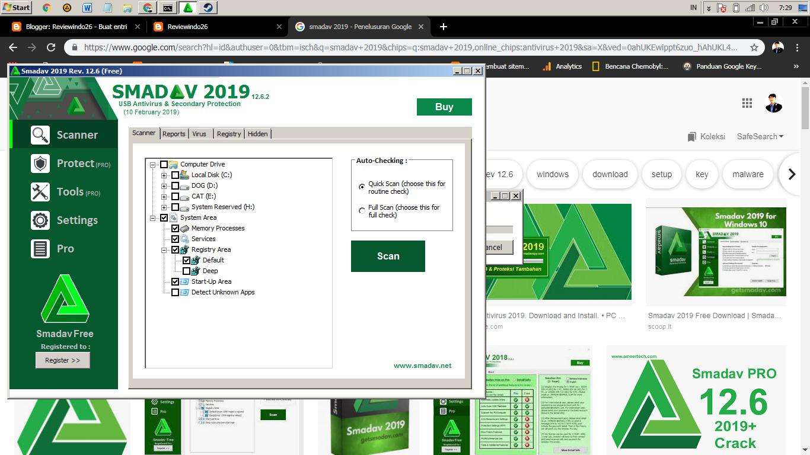Collapse the System Area tree node
Screen dimensions: 810x455
153,217
